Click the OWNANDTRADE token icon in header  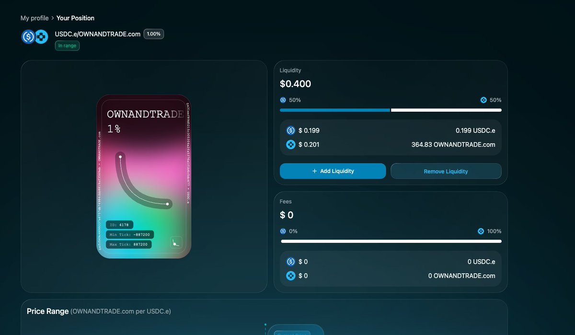click(x=41, y=37)
